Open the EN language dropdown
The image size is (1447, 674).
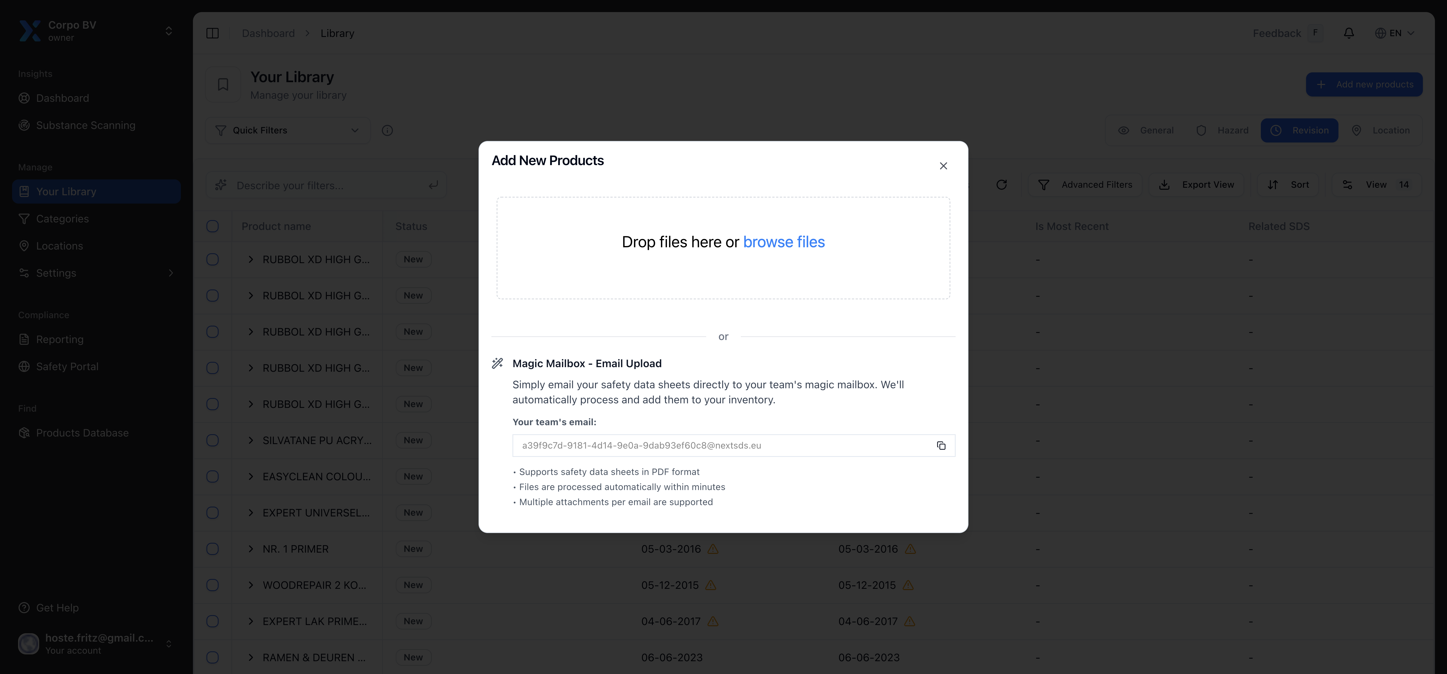pos(1395,33)
